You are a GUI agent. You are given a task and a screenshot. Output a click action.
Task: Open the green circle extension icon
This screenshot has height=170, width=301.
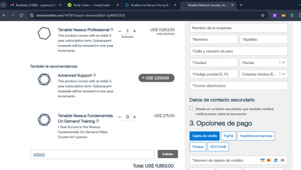click(x=292, y=15)
